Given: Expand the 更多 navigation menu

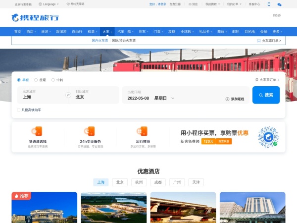Looking at the screenshot, I should 277,31.
